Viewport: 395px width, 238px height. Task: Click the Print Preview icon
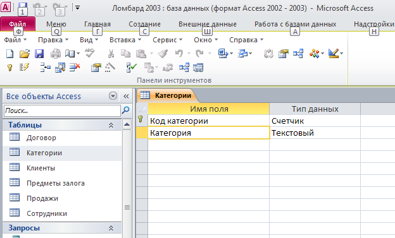[70, 54]
